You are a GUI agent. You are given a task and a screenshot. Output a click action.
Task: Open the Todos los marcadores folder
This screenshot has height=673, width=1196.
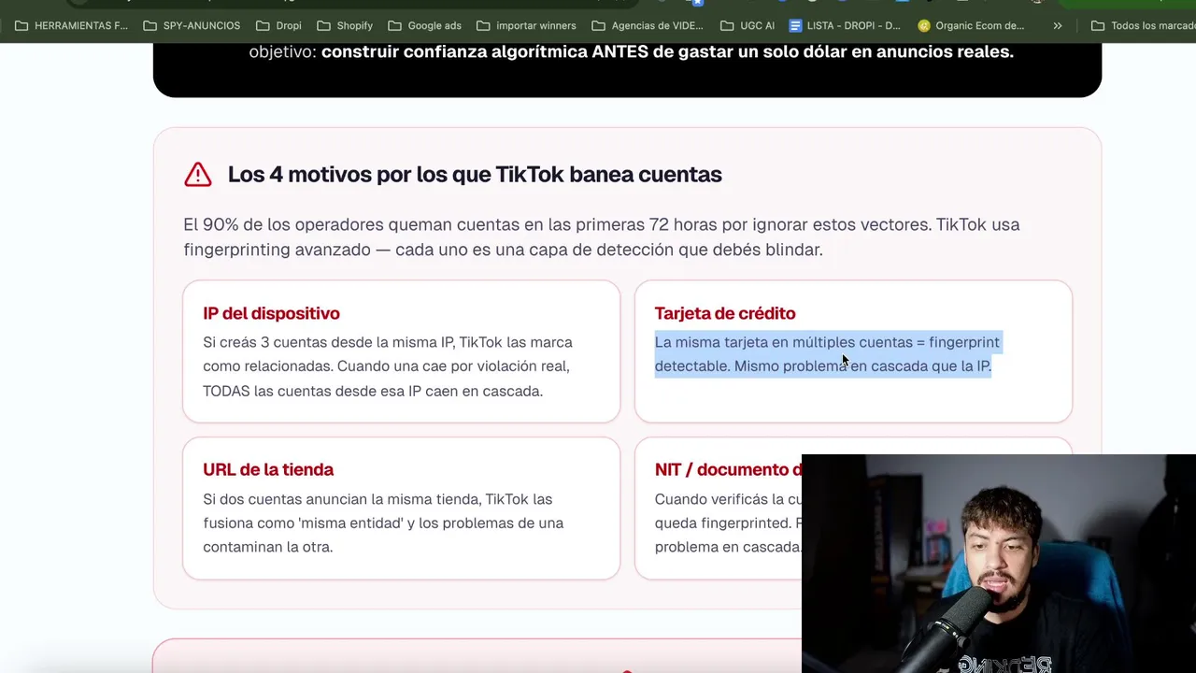point(1143,25)
